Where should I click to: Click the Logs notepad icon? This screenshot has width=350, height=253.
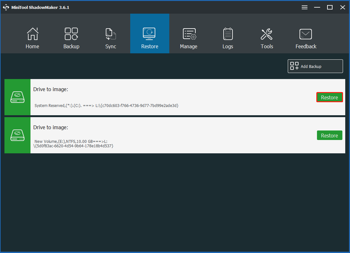pyautogui.click(x=228, y=34)
